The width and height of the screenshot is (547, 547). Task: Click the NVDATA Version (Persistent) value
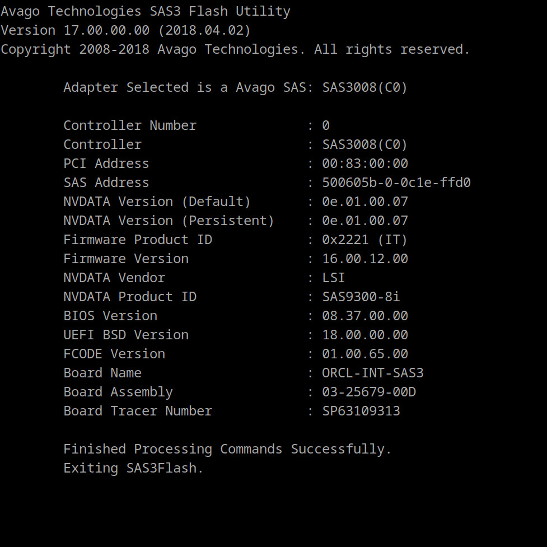[364, 221]
